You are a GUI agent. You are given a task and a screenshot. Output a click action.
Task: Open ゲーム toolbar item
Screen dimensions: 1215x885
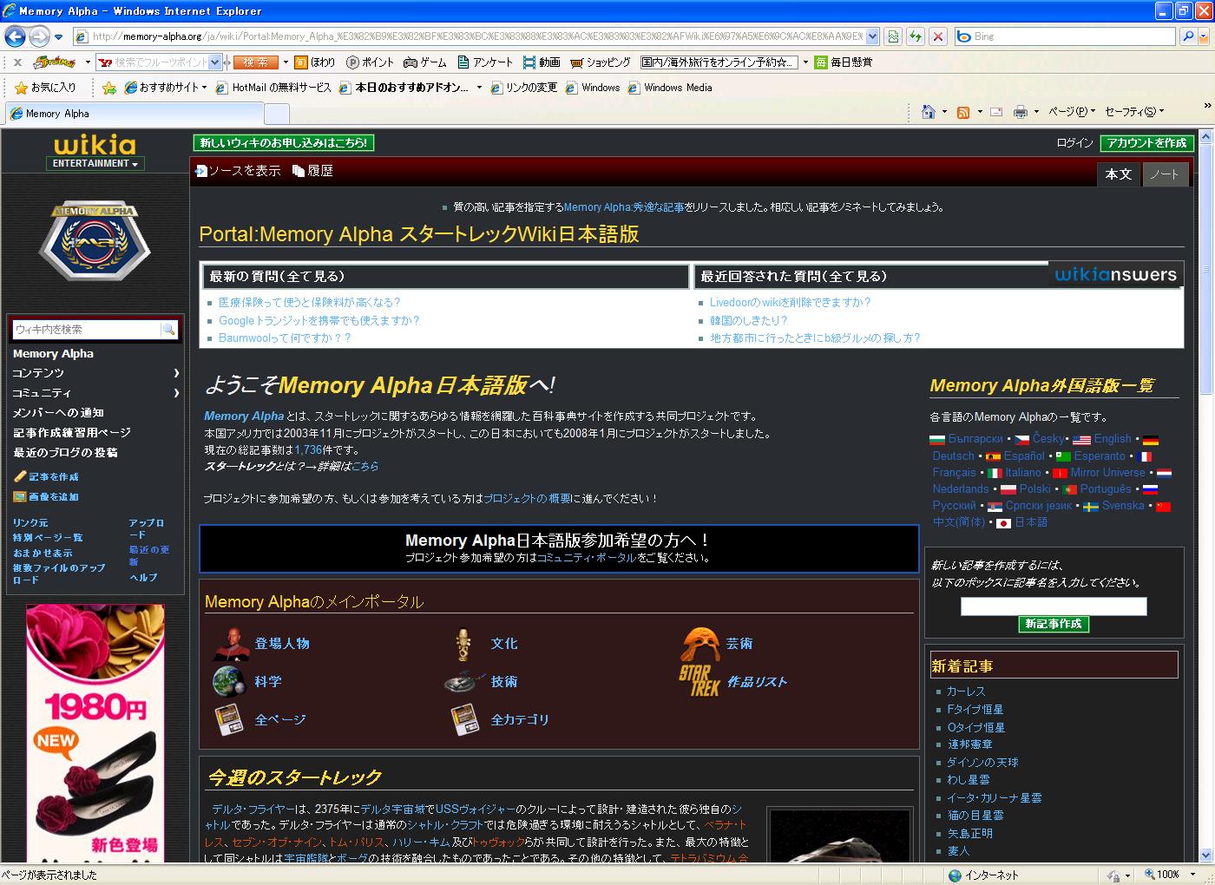coord(425,62)
